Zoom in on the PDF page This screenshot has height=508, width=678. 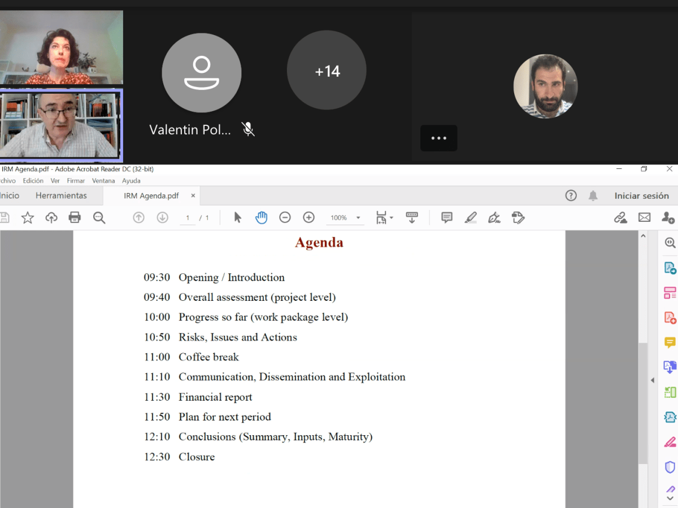point(308,217)
